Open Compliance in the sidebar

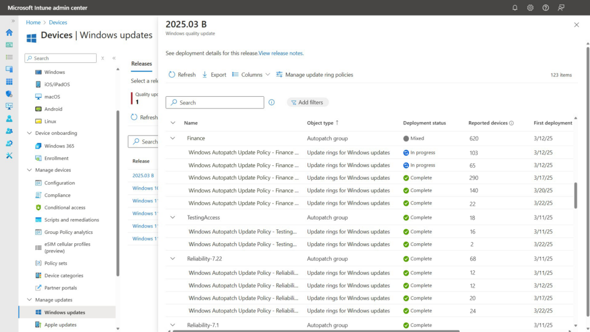(58, 195)
